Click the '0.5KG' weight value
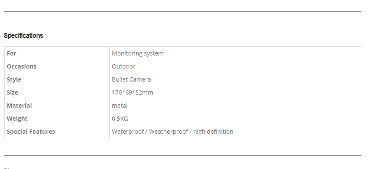Viewport: 375px width, 169px height. [x=120, y=119]
